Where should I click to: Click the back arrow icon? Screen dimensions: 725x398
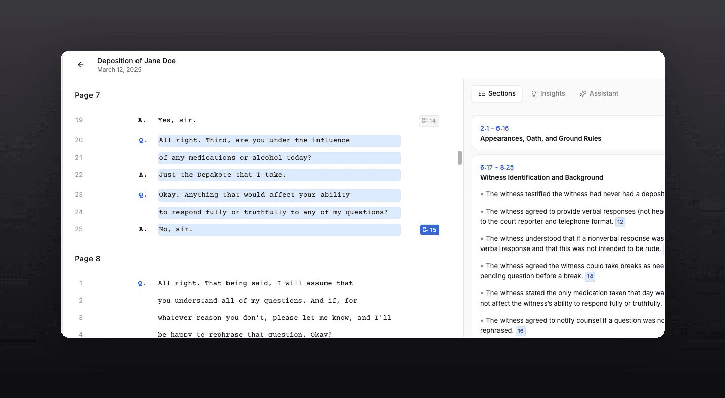click(x=80, y=65)
